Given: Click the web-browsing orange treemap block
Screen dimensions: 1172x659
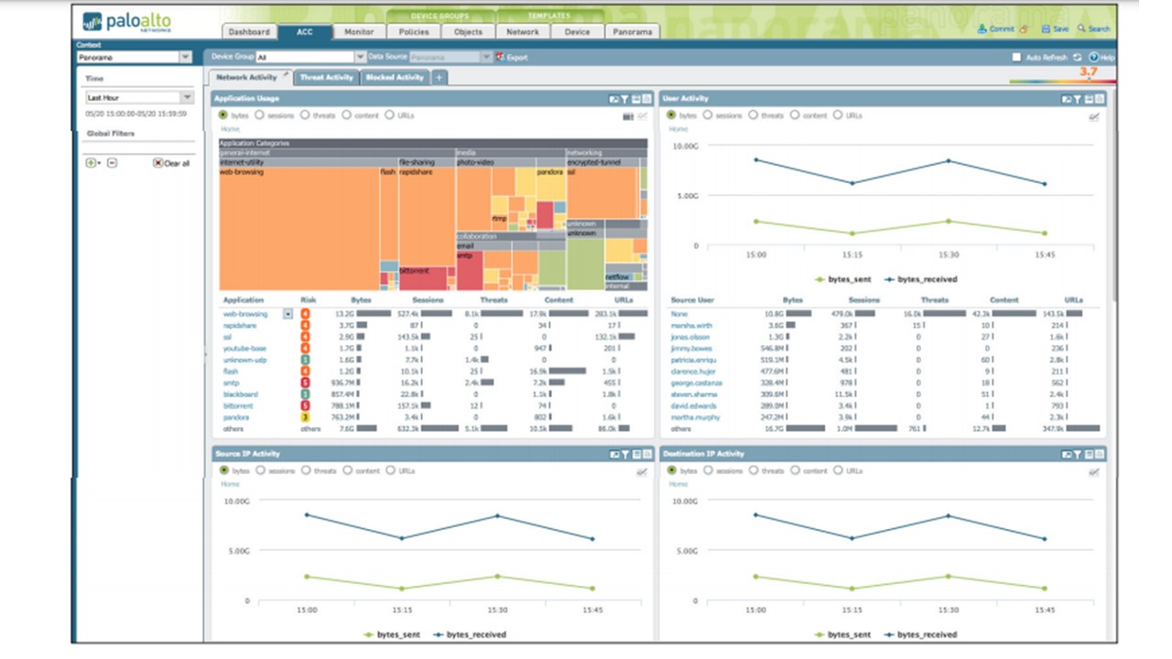Looking at the screenshot, I should tap(298, 229).
